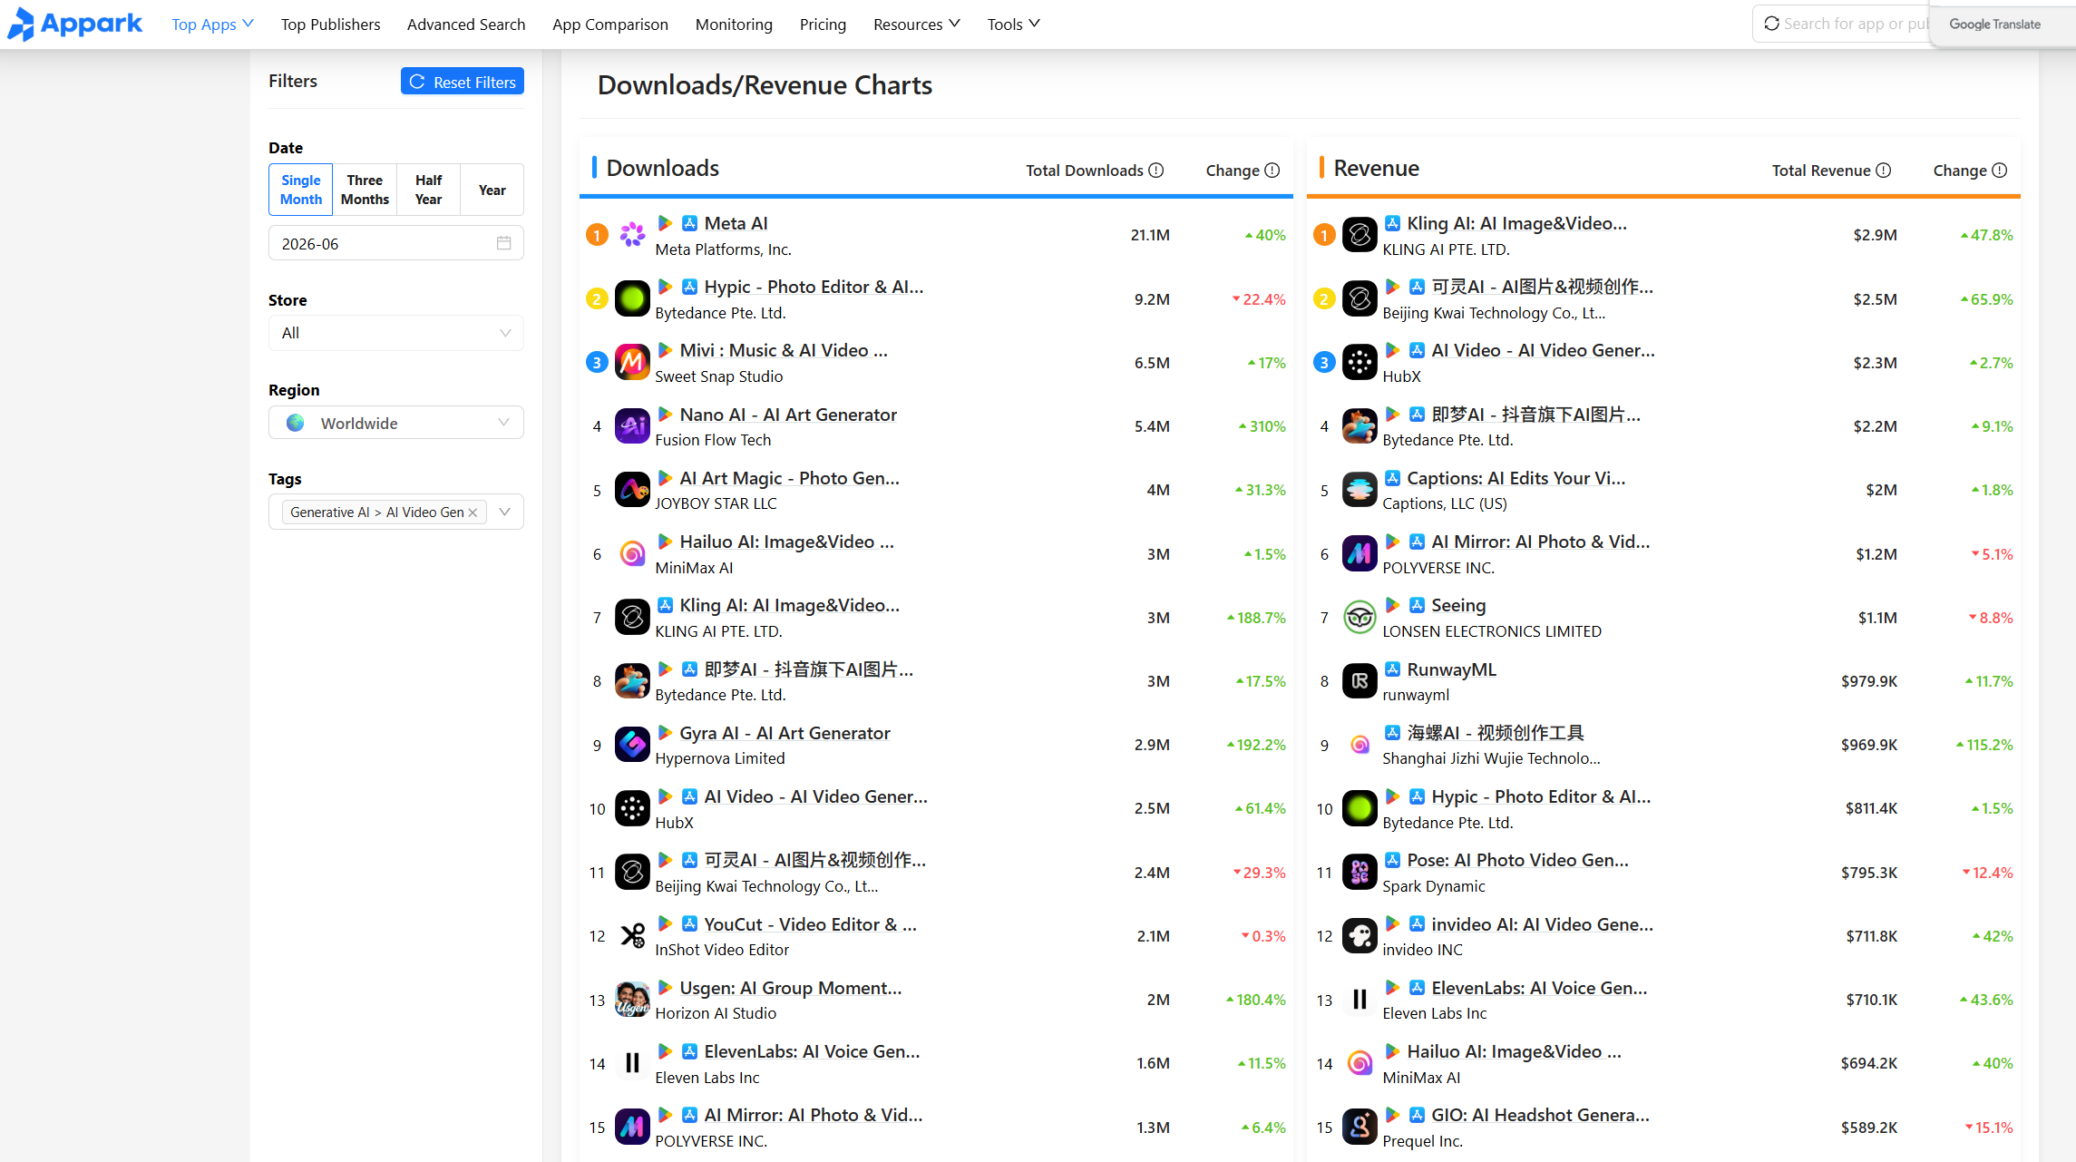Click the Gyra AI app icon
The image size is (2076, 1162).
632,745
